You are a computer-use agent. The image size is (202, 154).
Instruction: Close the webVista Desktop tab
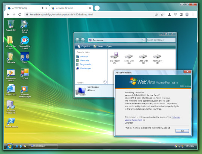click(x=90, y=8)
